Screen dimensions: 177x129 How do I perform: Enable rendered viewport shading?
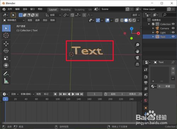[x=134, y=20]
